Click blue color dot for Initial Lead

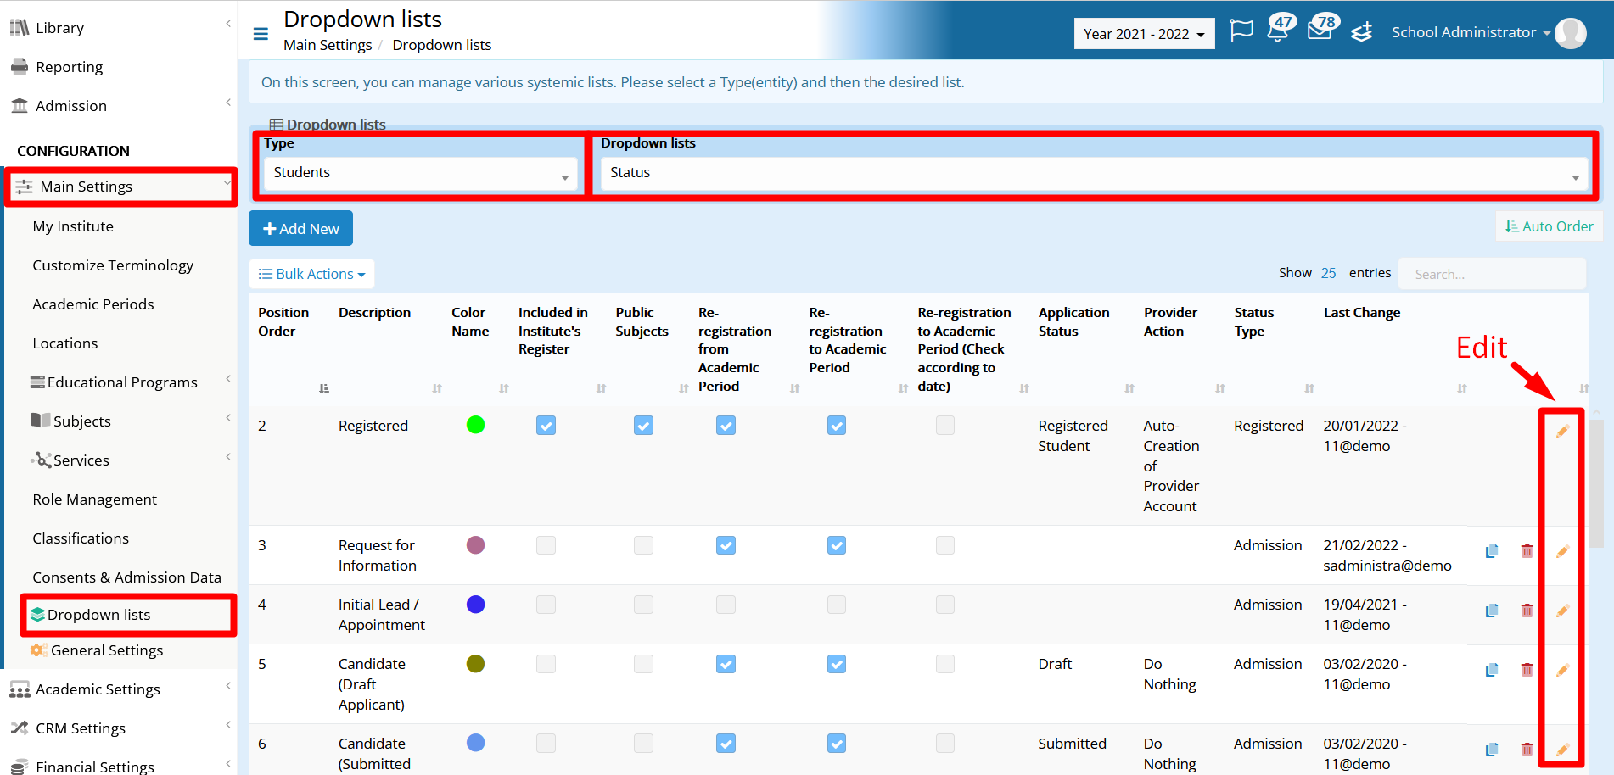click(x=476, y=604)
